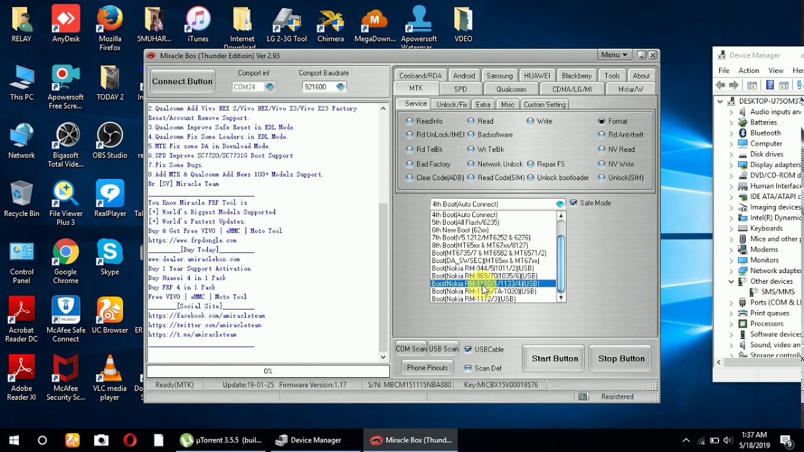Select the Network Unlock radio option
The height and width of the screenshot is (452, 804).
click(x=495, y=164)
